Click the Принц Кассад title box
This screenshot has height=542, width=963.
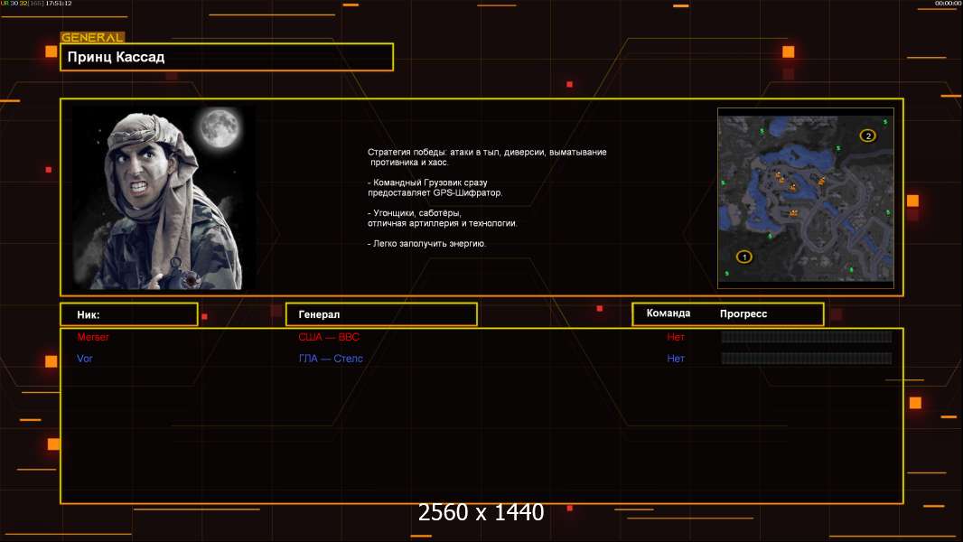[227, 57]
